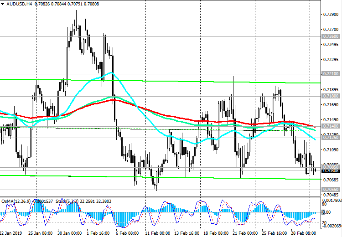Click the 0.00 indicator scale label

tap(326, 212)
